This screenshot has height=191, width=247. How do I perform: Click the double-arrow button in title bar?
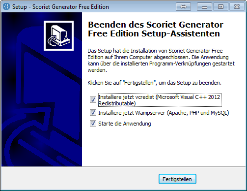tap(183, 7)
